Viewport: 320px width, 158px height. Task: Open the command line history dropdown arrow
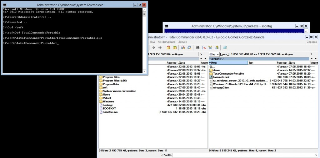[317, 155]
